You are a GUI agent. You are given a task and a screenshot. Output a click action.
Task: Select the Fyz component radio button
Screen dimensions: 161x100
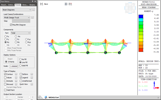pyautogui.click(x=26, y=39)
